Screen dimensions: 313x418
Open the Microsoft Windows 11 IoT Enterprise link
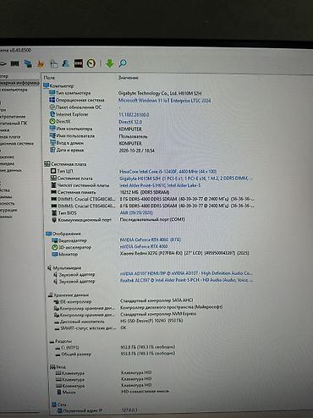pos(164,101)
